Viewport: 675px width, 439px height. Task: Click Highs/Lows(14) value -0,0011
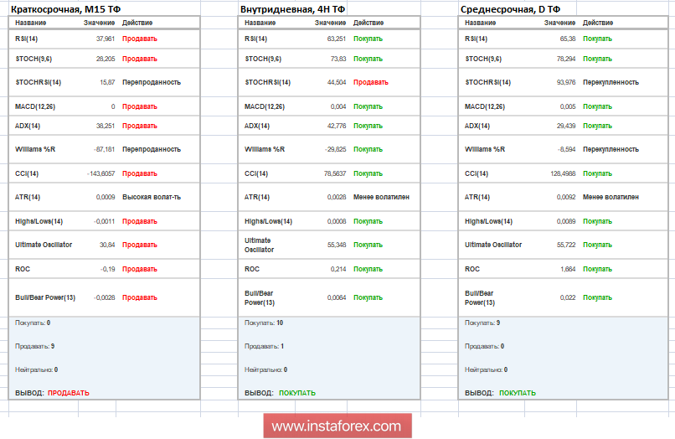point(104,221)
